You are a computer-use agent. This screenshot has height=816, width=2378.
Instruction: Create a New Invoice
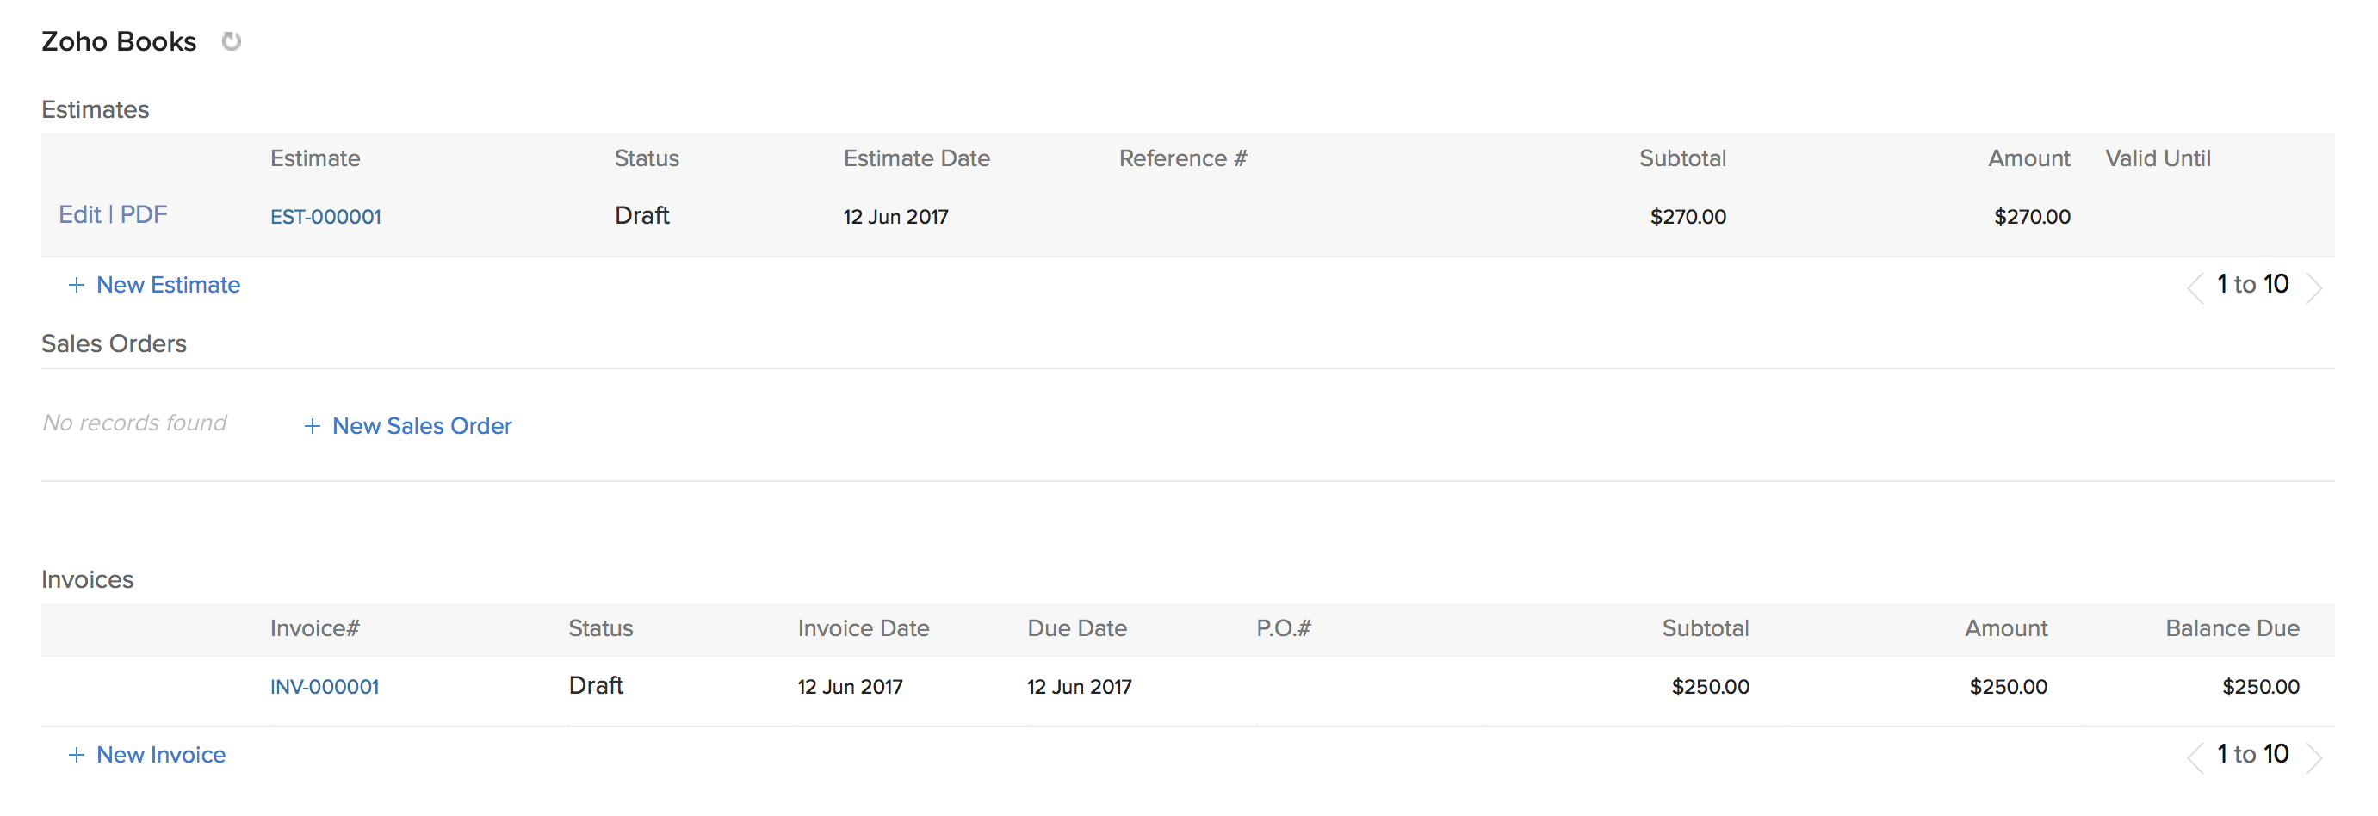pyautogui.click(x=161, y=755)
